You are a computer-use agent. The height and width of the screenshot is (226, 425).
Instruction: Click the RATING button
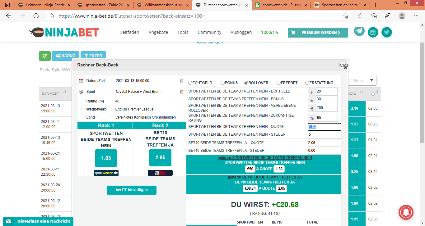pos(65,56)
